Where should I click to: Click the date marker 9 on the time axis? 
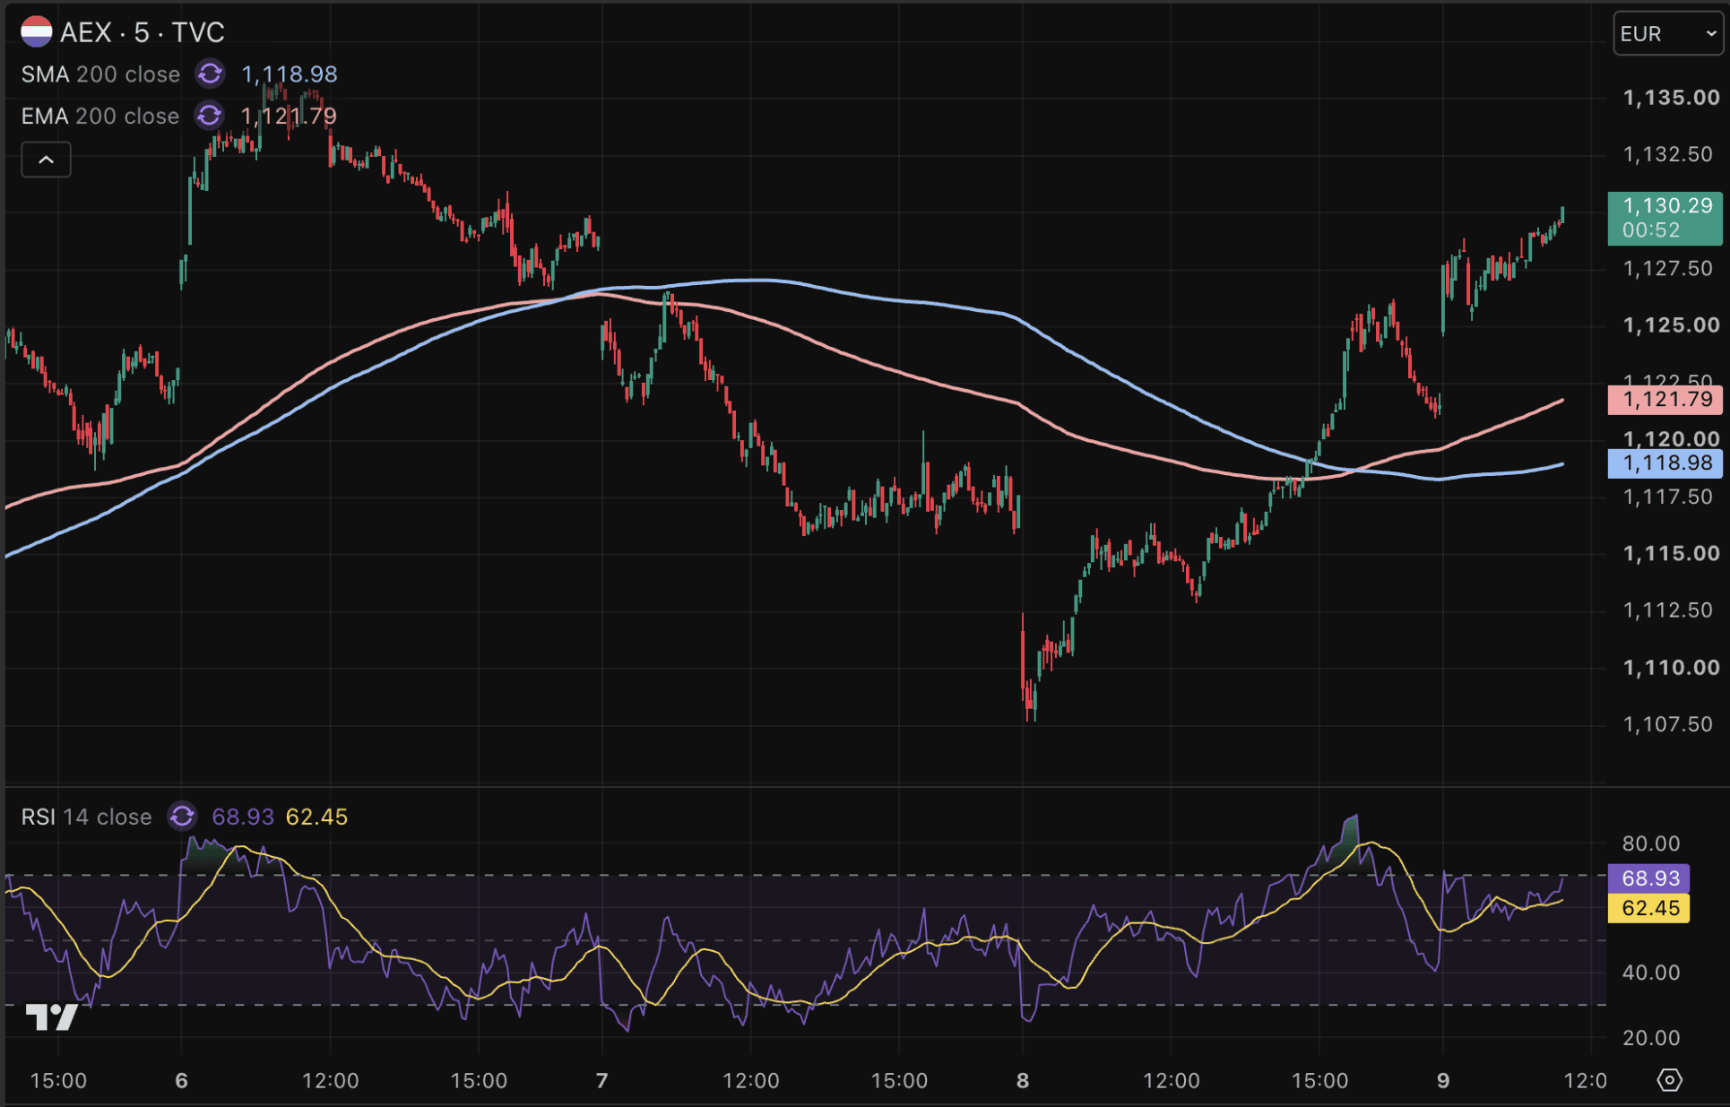(1443, 1080)
